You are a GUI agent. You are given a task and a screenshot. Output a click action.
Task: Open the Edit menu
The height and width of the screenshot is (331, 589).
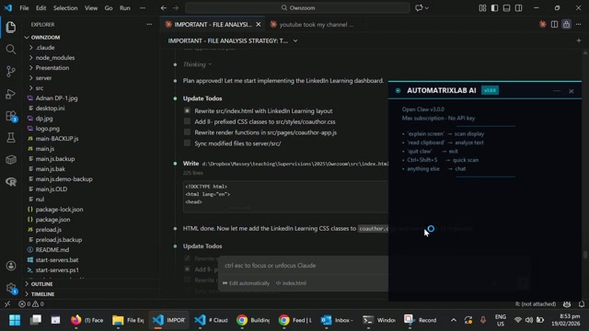point(40,8)
